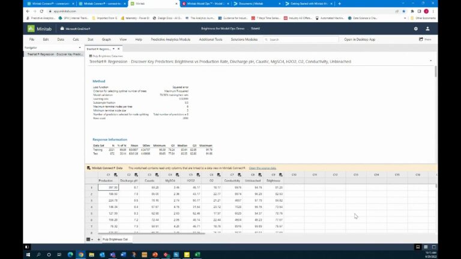This screenshot has height=259, width=461.
Task: Click the Share button
Action: click(x=425, y=40)
